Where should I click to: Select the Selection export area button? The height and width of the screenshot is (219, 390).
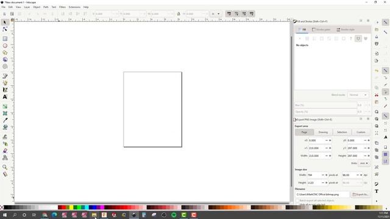click(x=342, y=132)
